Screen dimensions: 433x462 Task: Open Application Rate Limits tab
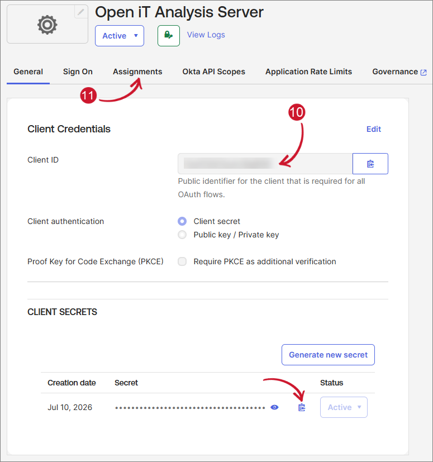click(x=308, y=72)
